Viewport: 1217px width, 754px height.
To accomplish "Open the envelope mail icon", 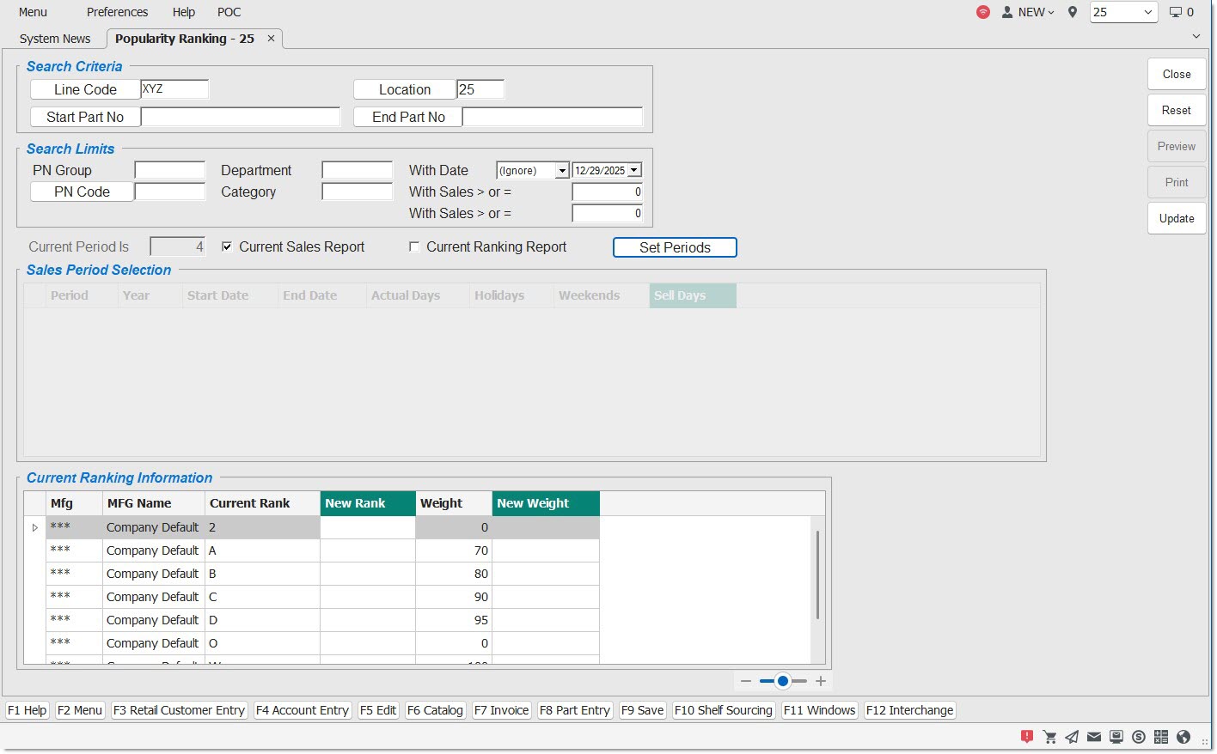I will (x=1094, y=737).
